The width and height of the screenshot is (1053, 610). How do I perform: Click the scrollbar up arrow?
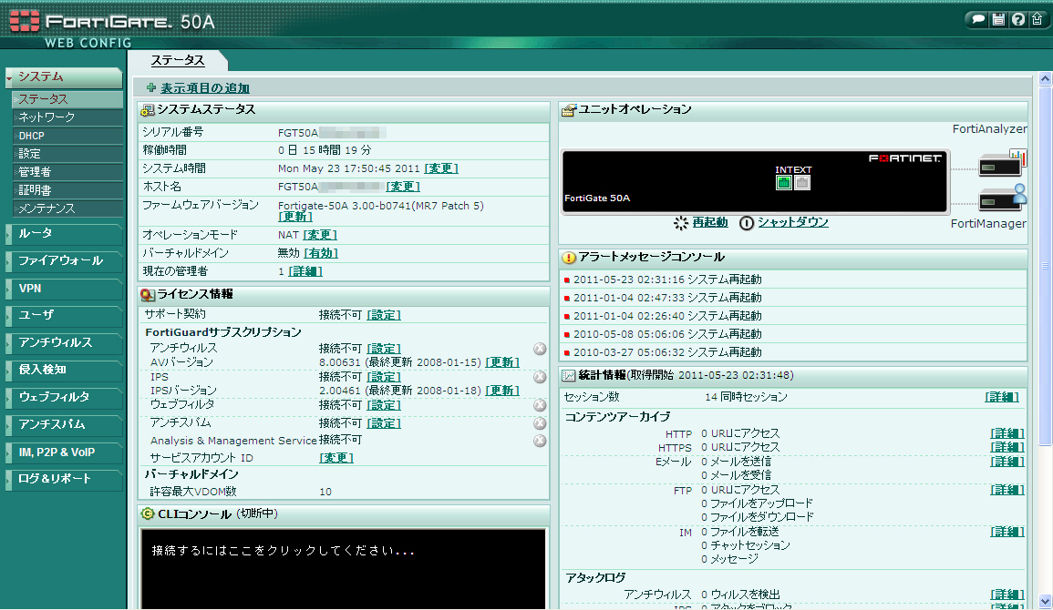click(x=1045, y=78)
